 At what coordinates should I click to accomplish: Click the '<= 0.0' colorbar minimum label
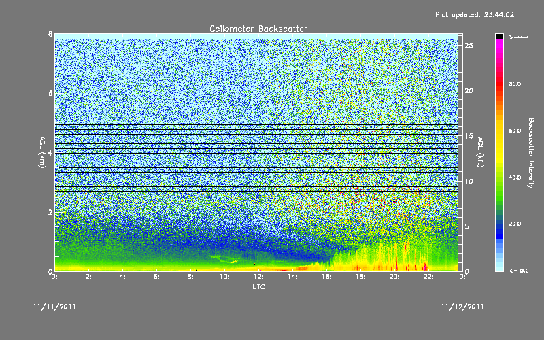pos(519,271)
